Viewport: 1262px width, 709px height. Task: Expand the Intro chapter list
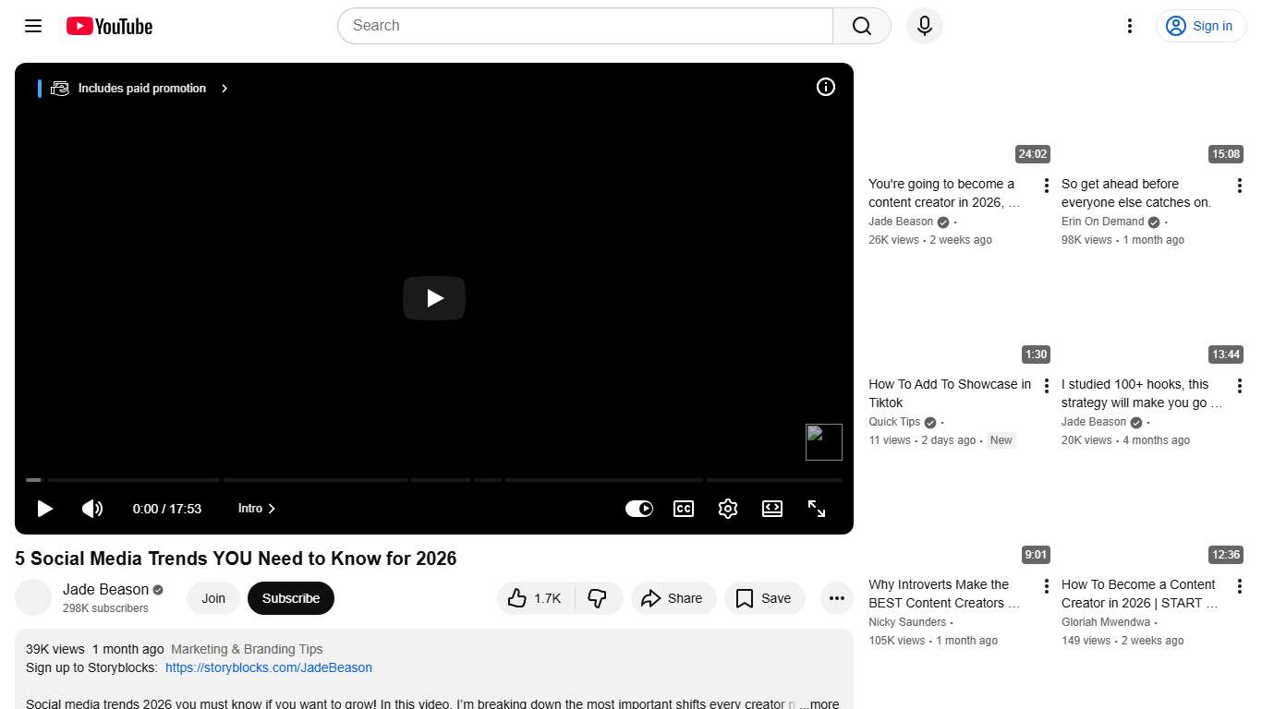click(x=256, y=508)
